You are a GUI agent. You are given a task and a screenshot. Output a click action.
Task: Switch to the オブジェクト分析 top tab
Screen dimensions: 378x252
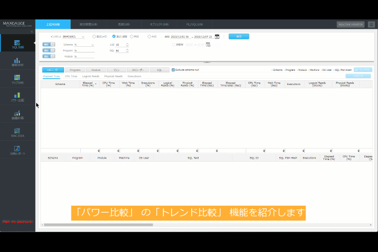pos(159,24)
